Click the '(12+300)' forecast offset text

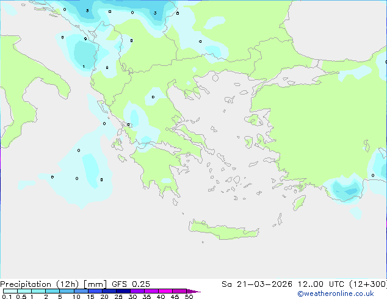[x=368, y=284]
